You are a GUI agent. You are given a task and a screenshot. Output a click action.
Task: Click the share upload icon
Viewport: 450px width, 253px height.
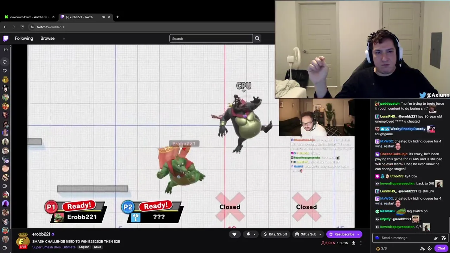click(x=353, y=243)
